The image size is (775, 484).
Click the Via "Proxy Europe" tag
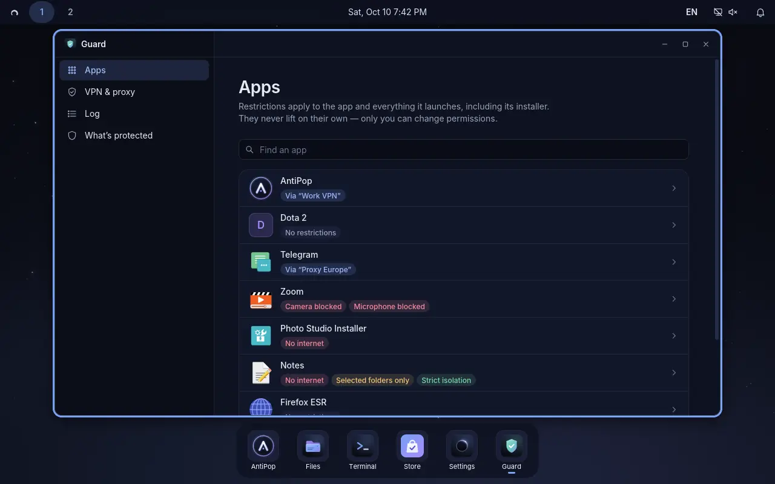point(318,269)
